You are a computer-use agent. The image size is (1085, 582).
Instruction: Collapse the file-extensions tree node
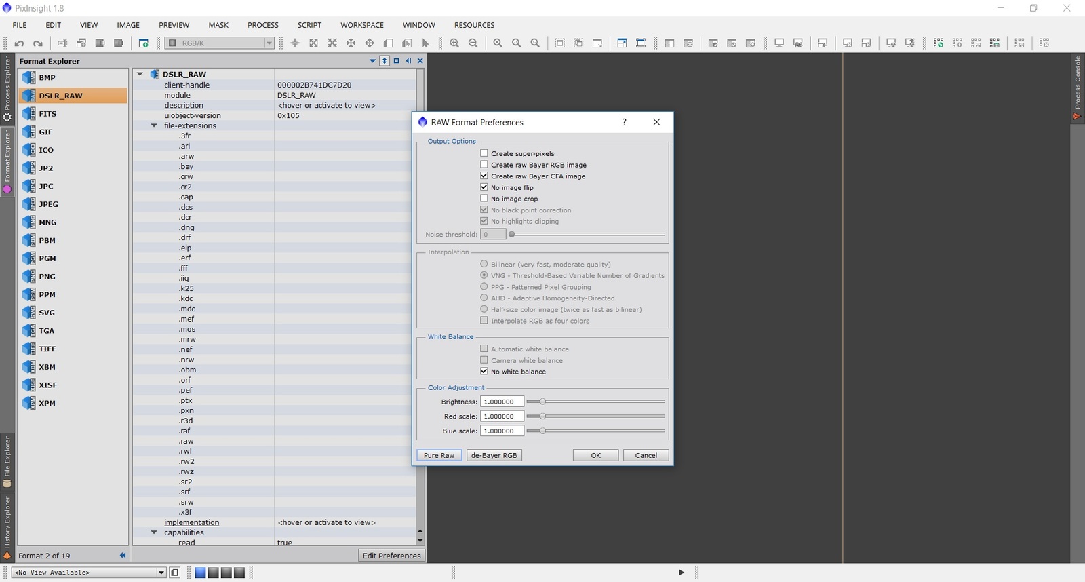(154, 125)
